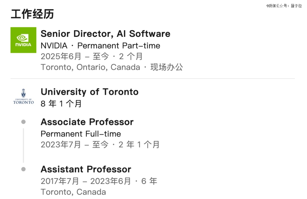307x199 pixels.
Task: Click the 2017年7月 – 2023年6月 date range
Action: (86, 181)
